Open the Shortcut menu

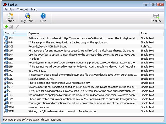pyautogui.click(x=23, y=9)
